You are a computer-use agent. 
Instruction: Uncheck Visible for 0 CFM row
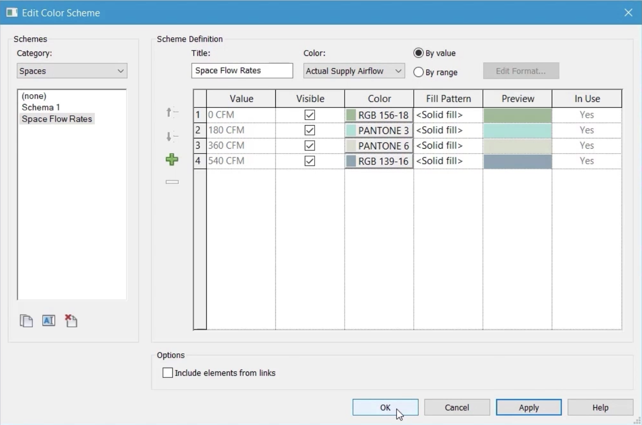[x=310, y=115]
